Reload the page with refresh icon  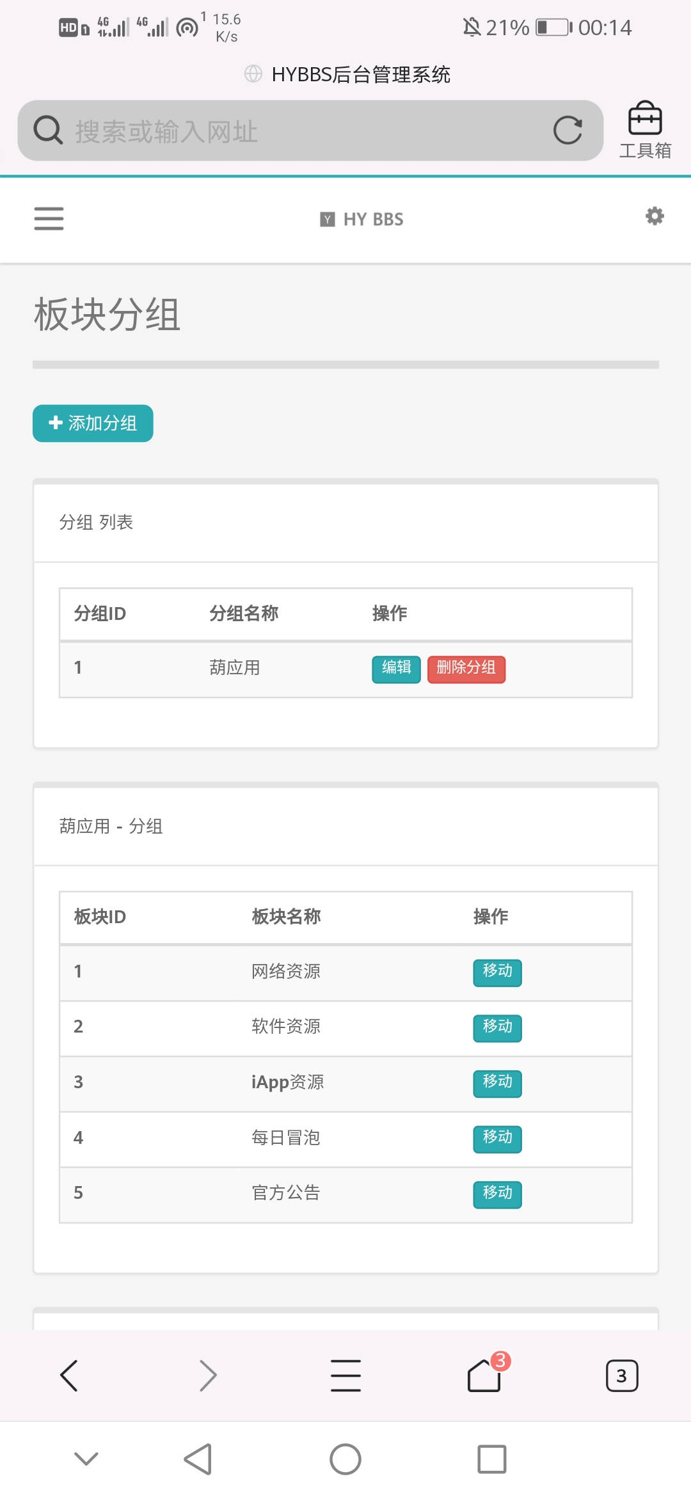pos(568,131)
